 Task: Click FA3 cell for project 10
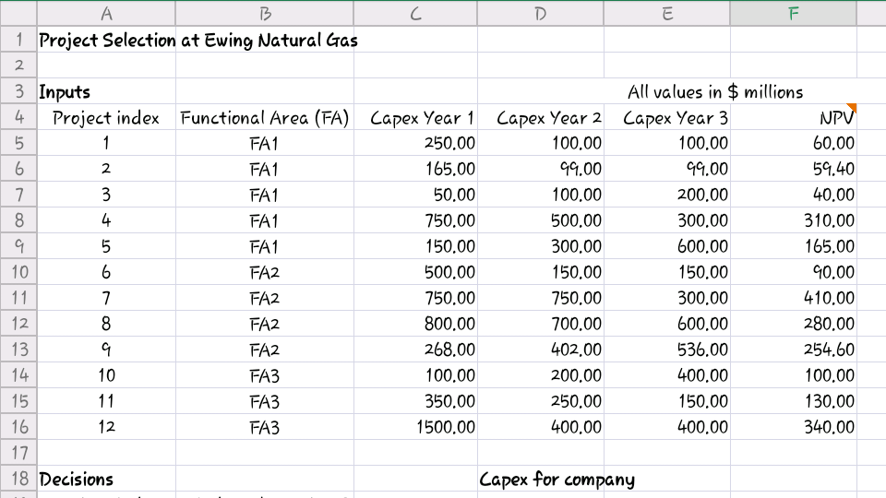(x=265, y=375)
